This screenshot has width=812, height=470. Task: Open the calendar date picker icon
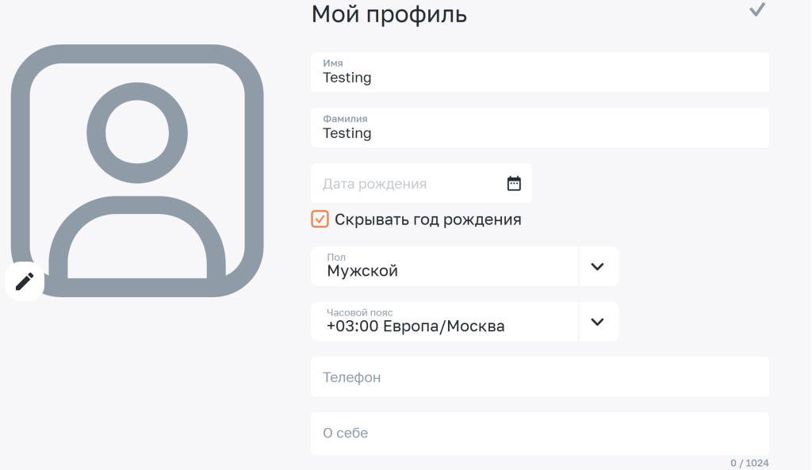click(x=514, y=183)
